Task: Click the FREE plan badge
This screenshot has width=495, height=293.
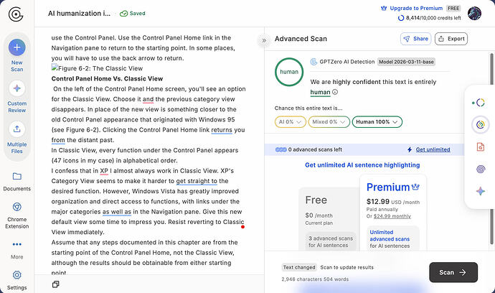Action: 453,8
